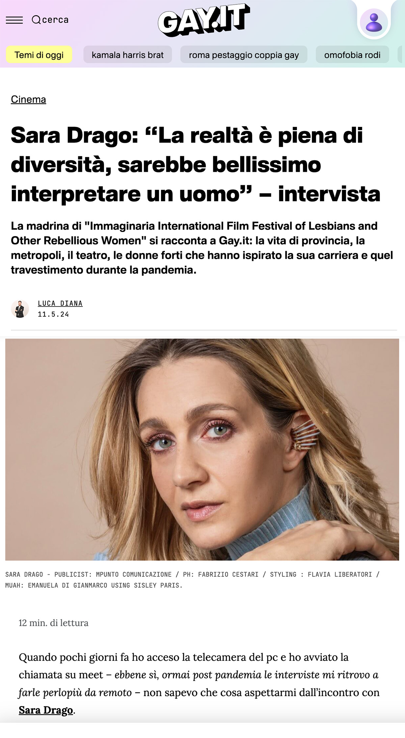The width and height of the screenshot is (405, 738).
Task: Open omofobia rodi topic
Action: [x=352, y=55]
